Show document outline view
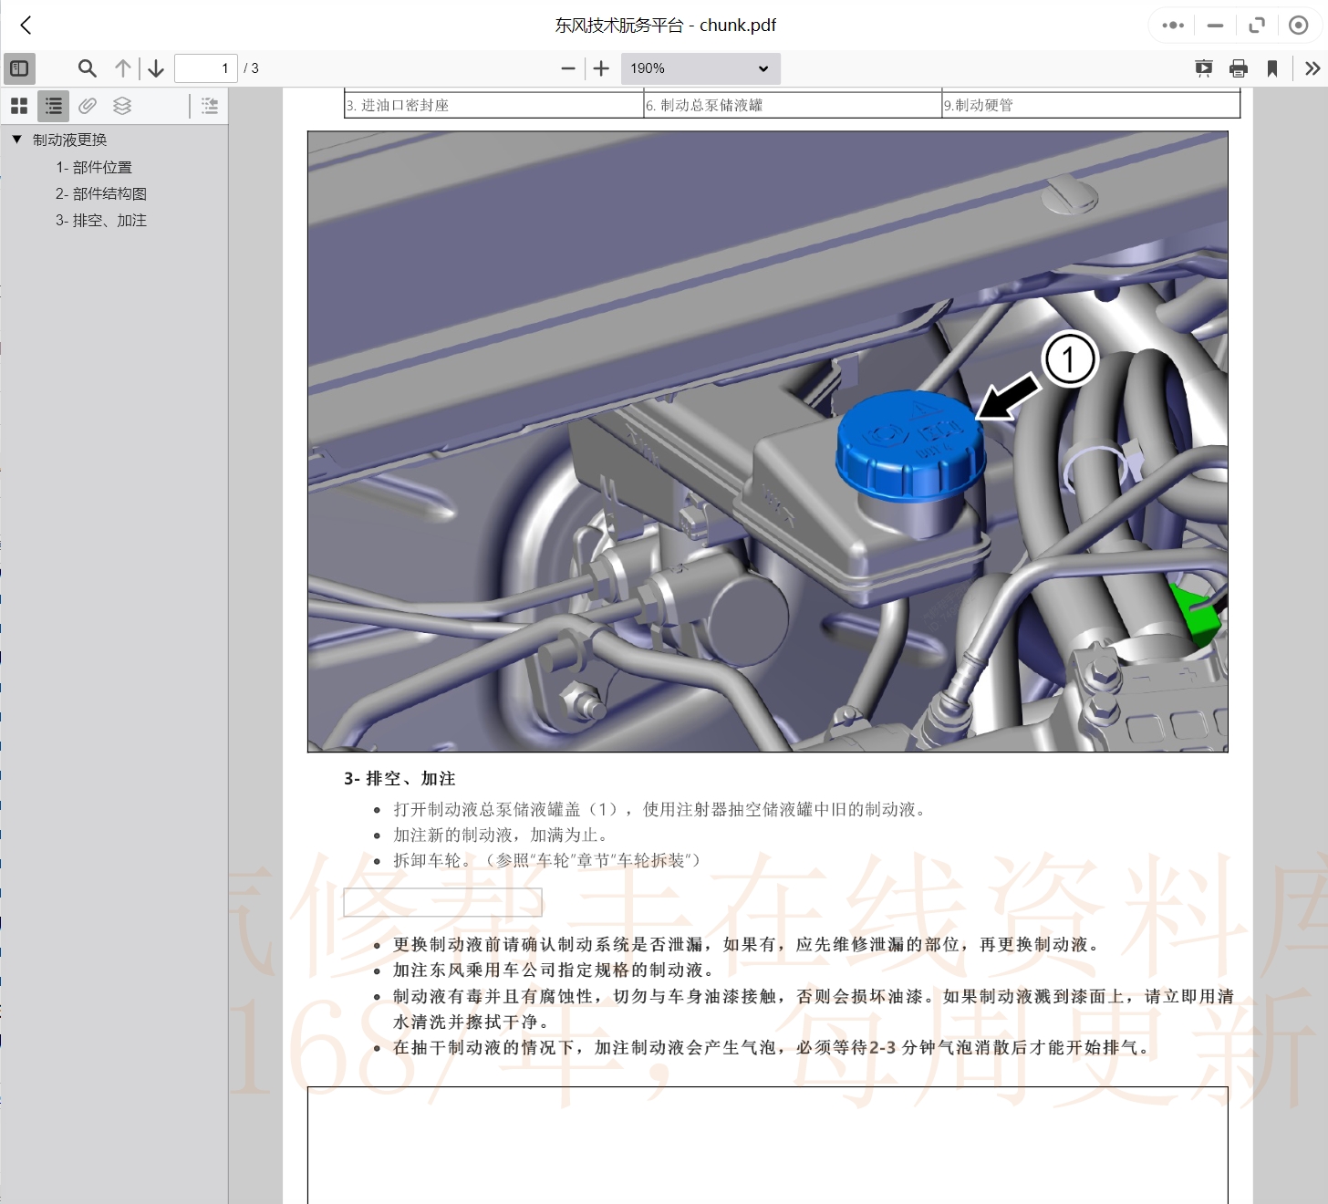Viewport: 1328px width, 1204px height. coord(54,106)
